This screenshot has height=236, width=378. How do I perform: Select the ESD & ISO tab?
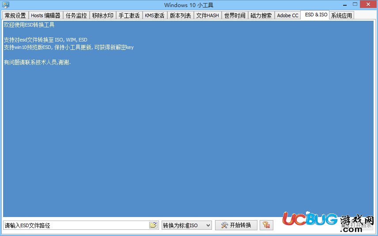316,15
